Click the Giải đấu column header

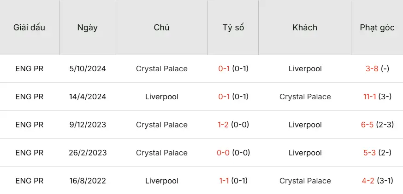pos(30,28)
